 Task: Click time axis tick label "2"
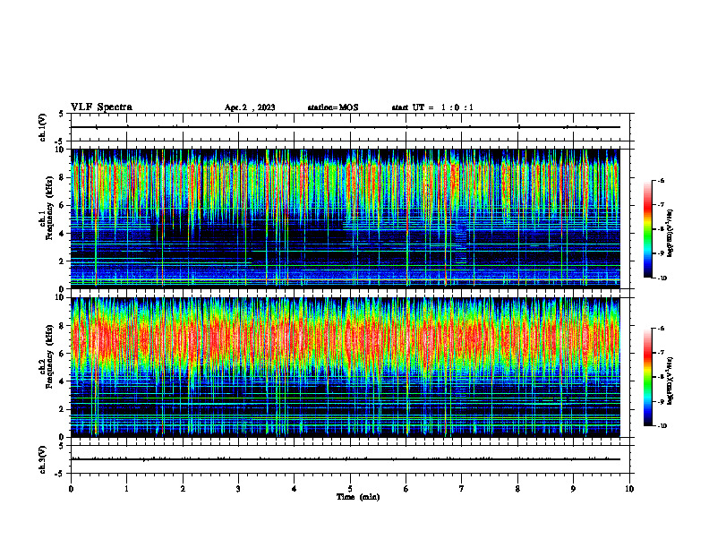point(183,489)
